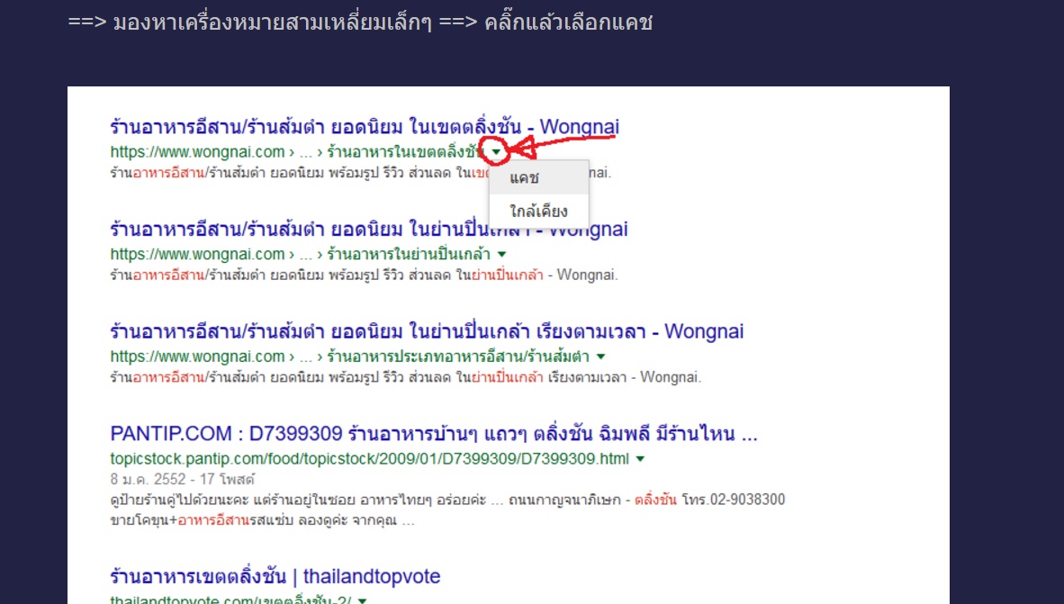
Task: Open the thailandtopvote result title
Action: pyautogui.click(x=275, y=577)
